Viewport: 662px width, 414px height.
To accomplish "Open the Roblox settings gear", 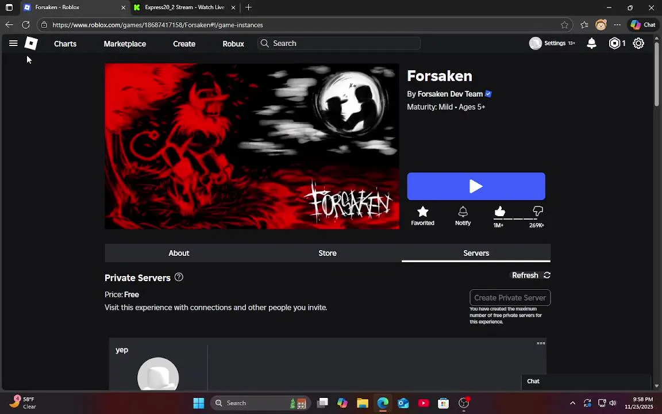I will [x=638, y=43].
